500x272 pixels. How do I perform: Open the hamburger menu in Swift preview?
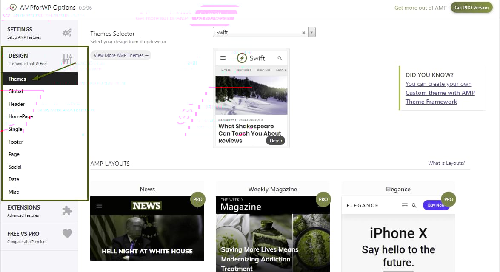tap(223, 58)
